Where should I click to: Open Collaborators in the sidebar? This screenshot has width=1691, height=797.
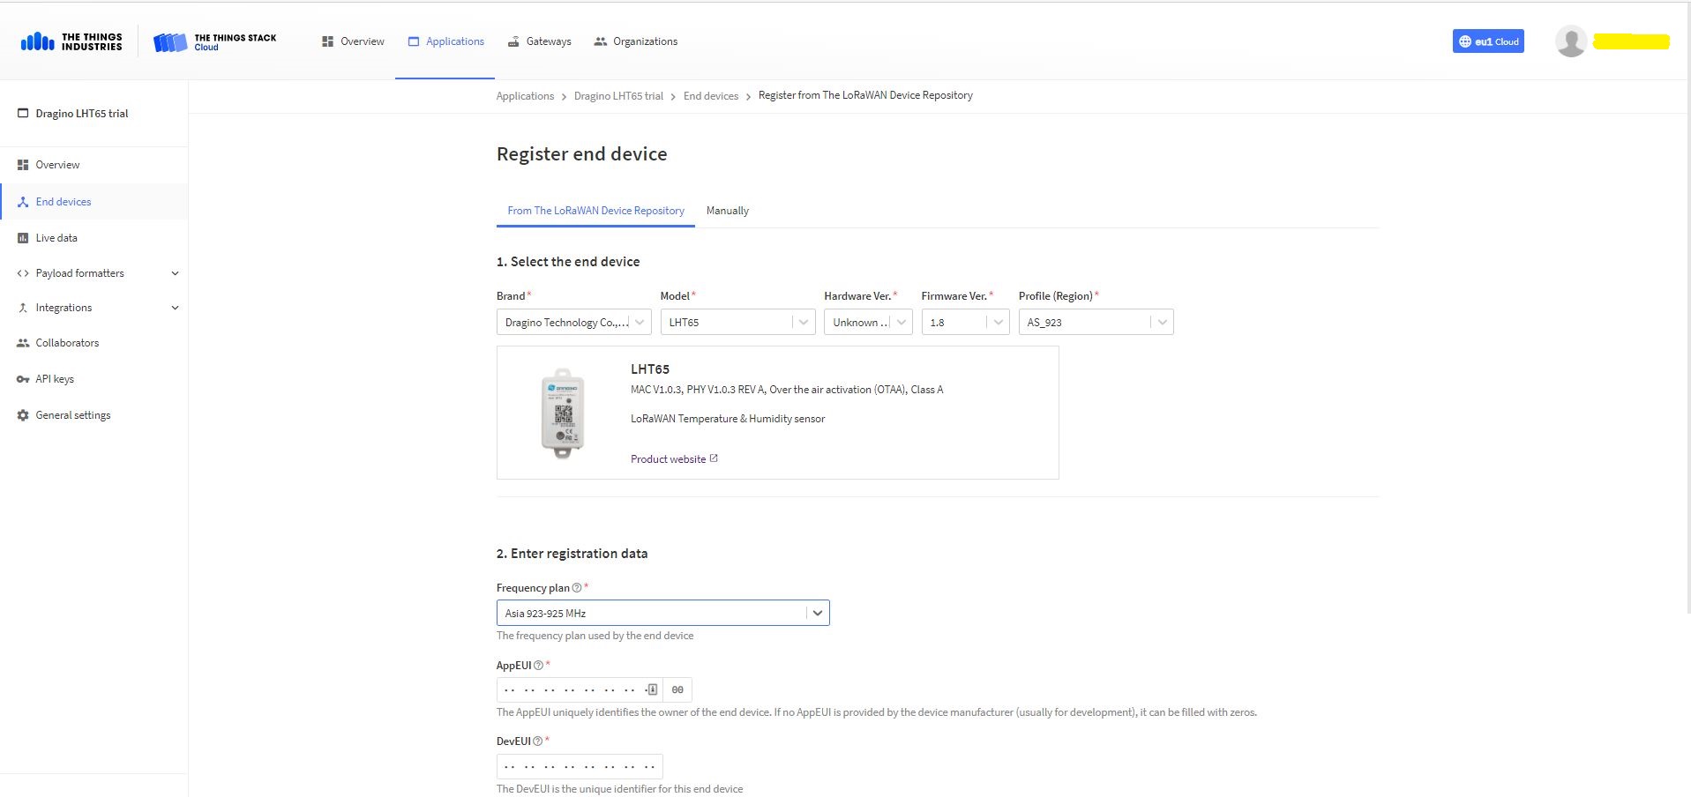(x=67, y=343)
